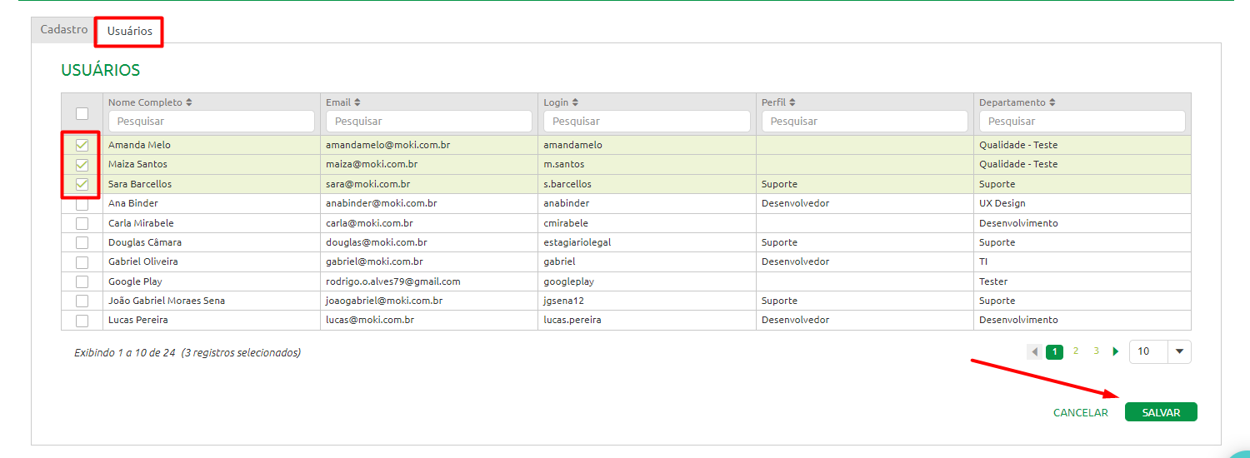
Task: Go to next page arrow
Action: click(x=1116, y=351)
